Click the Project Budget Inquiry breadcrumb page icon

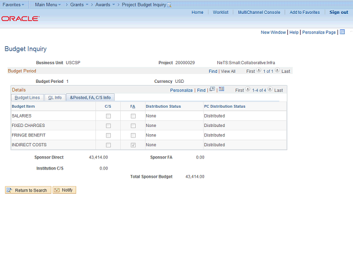tap(169, 4)
